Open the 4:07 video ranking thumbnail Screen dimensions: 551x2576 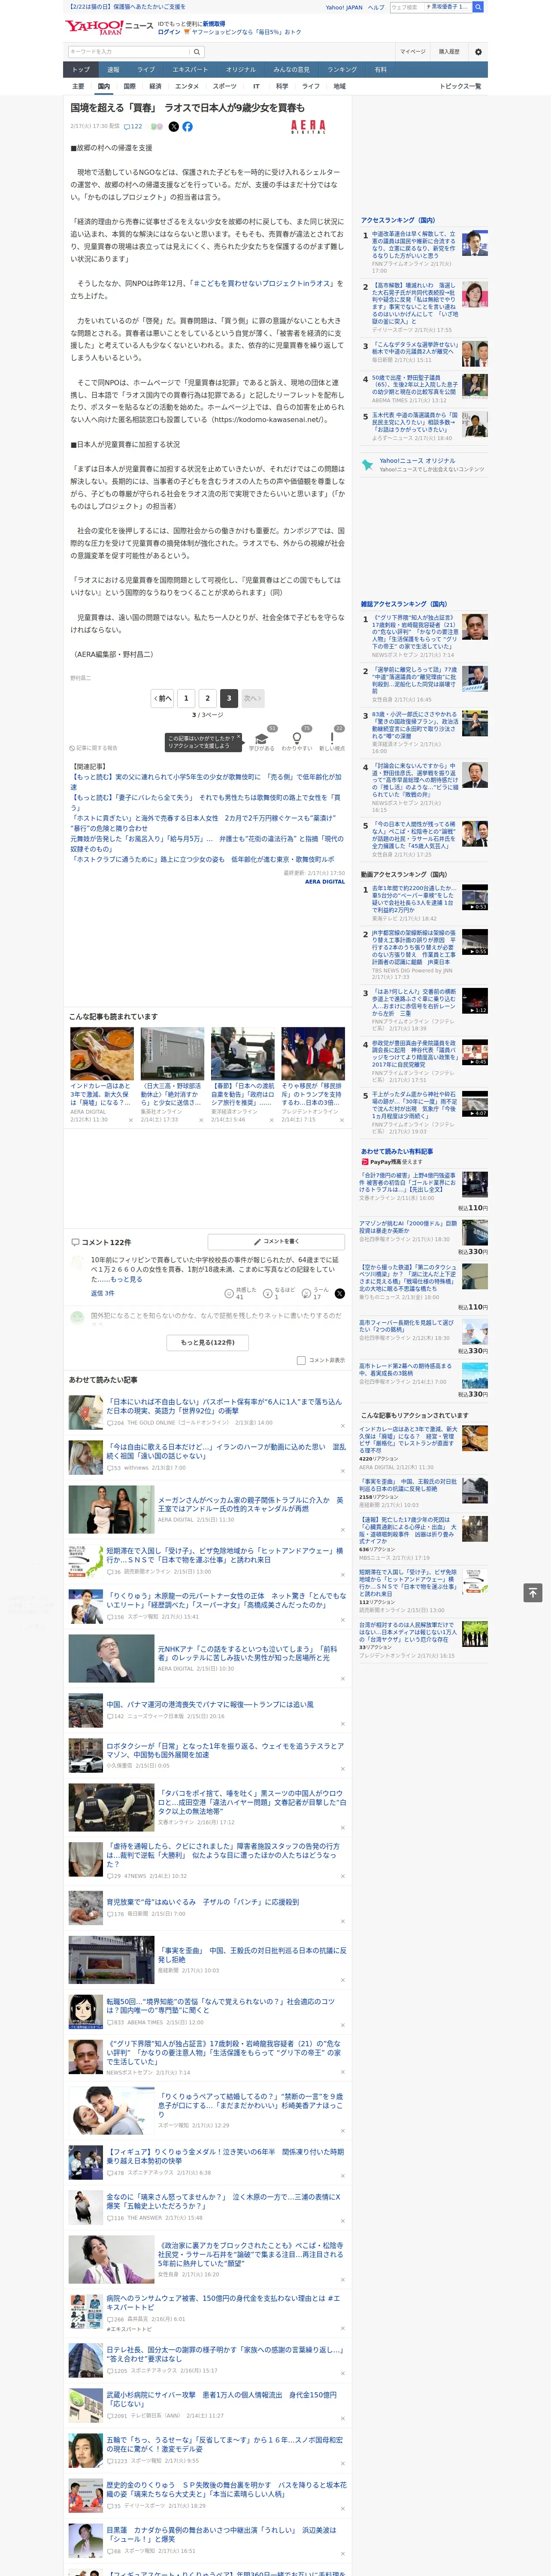[x=475, y=1103]
